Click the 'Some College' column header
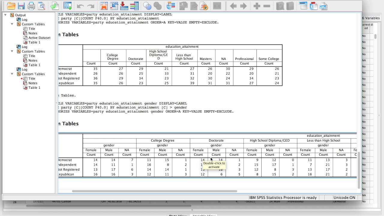 pyautogui.click(x=269, y=59)
